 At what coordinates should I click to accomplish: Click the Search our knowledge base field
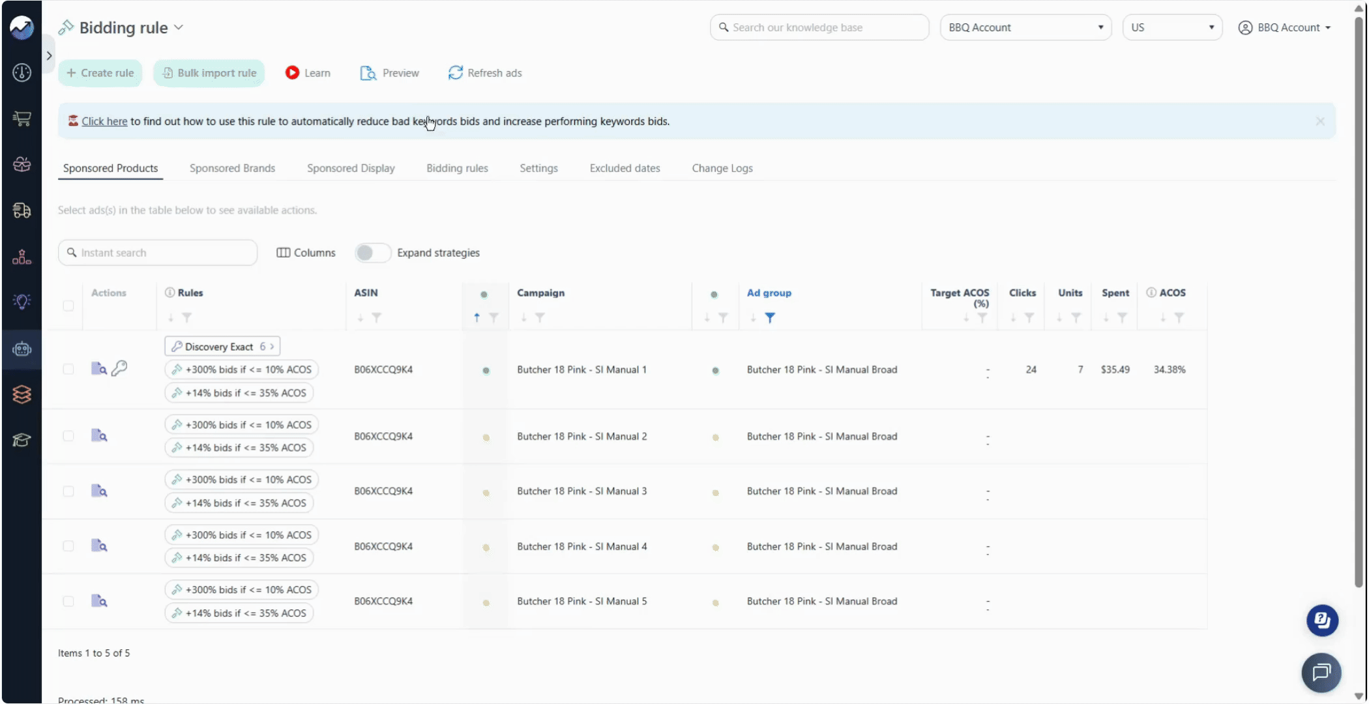coord(819,27)
